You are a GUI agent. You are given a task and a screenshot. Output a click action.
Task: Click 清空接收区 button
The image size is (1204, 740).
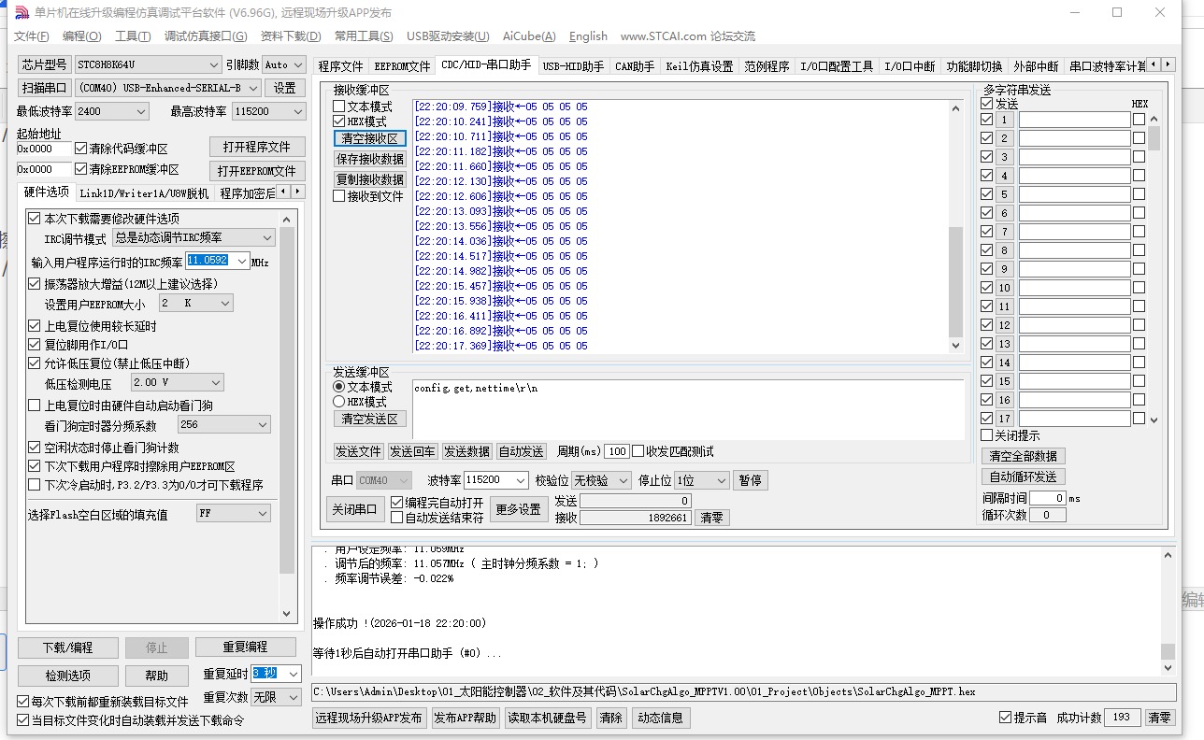click(370, 138)
